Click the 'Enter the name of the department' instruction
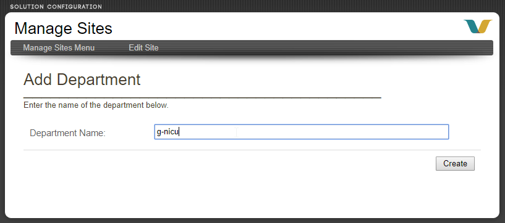 (96, 105)
